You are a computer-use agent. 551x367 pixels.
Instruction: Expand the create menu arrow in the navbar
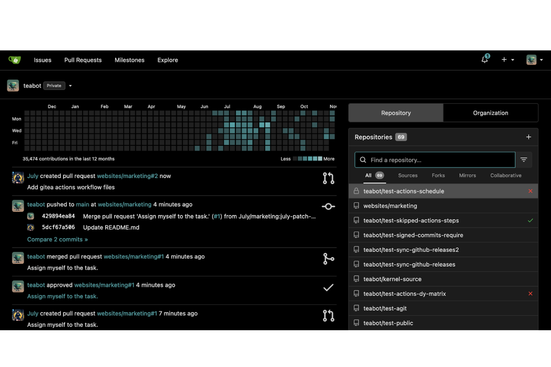tap(513, 60)
